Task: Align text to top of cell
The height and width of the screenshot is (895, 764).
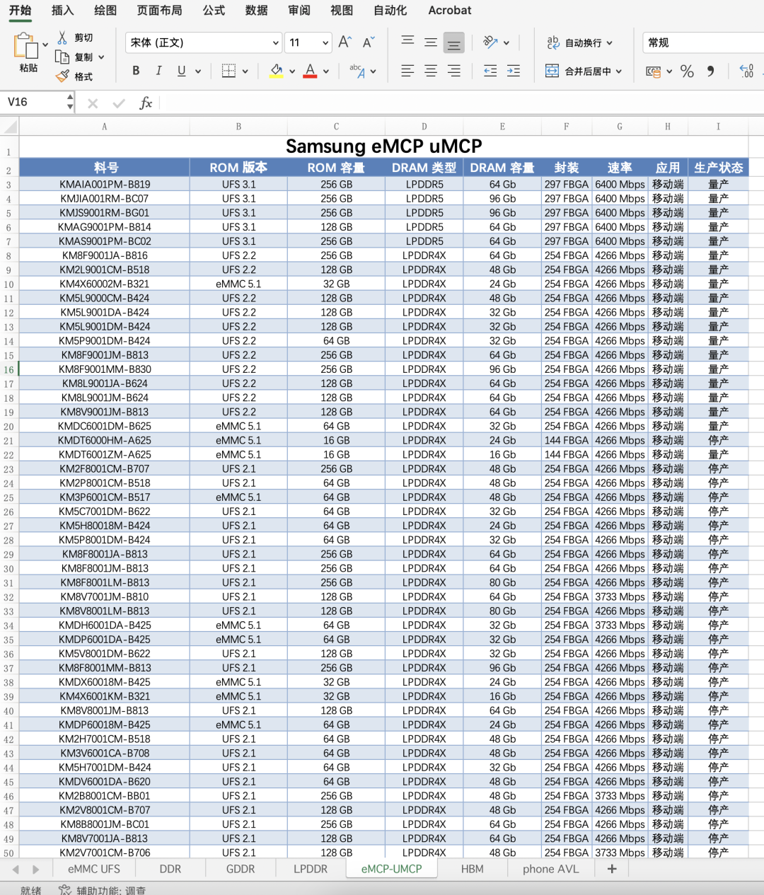Action: pyautogui.click(x=407, y=42)
